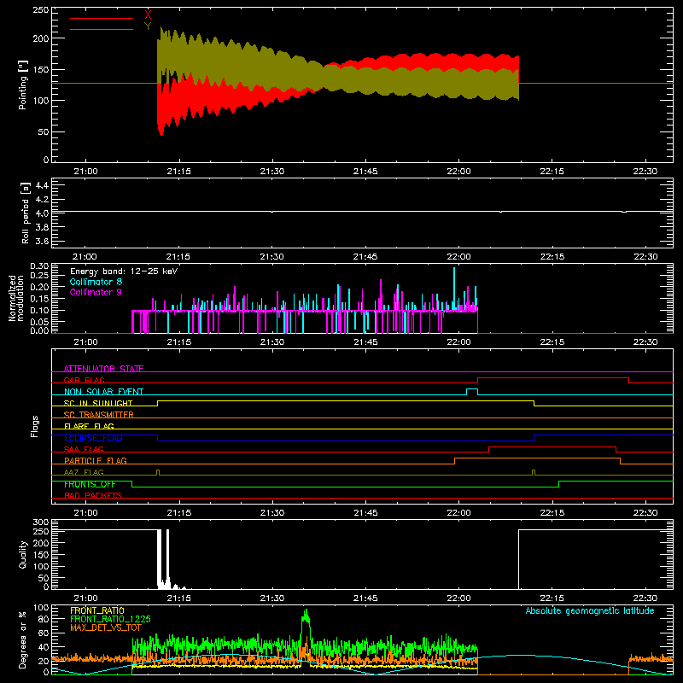The width and height of the screenshot is (683, 683).
Task: Click the 22:15 label under Flags plot
Action: tap(552, 513)
